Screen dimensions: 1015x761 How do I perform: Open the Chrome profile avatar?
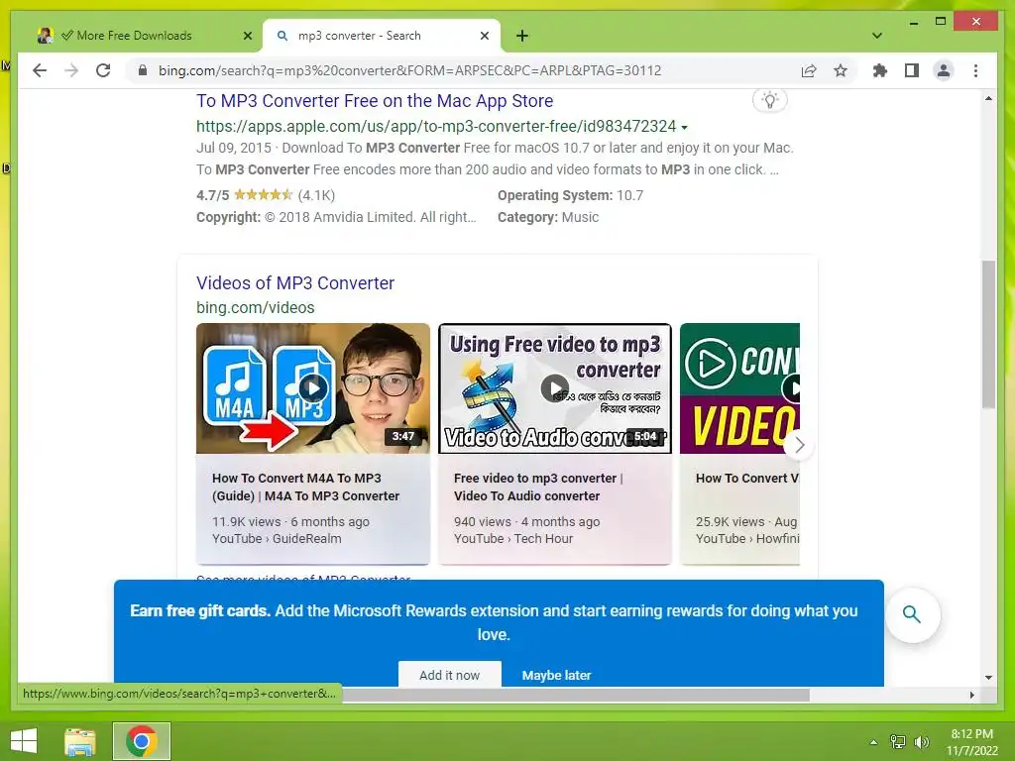(944, 70)
